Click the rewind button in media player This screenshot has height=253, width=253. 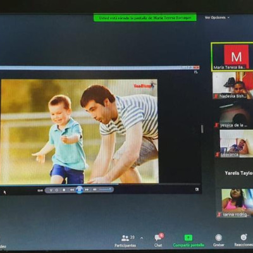71,190
